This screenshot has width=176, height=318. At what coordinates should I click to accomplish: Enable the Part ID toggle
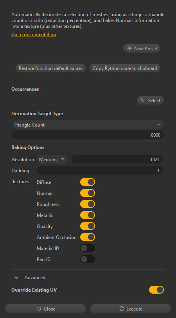(88, 259)
